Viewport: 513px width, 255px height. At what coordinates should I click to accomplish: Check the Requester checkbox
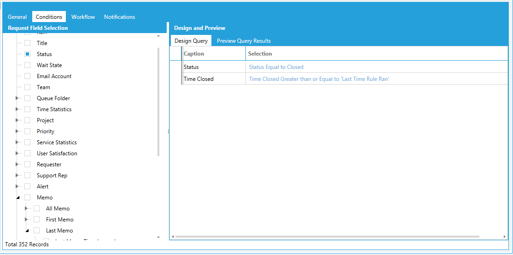(x=28, y=164)
